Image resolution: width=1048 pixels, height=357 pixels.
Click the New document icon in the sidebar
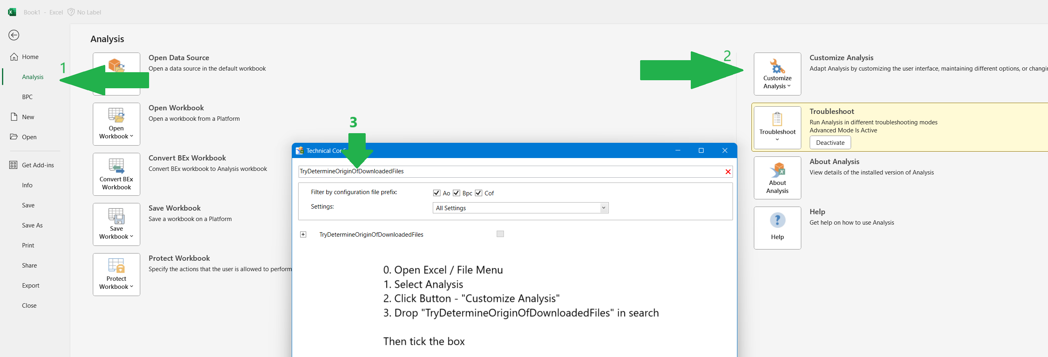click(x=14, y=117)
